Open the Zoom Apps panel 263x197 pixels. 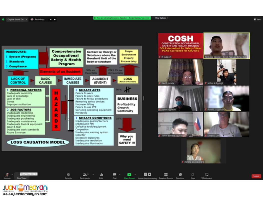click(x=193, y=175)
